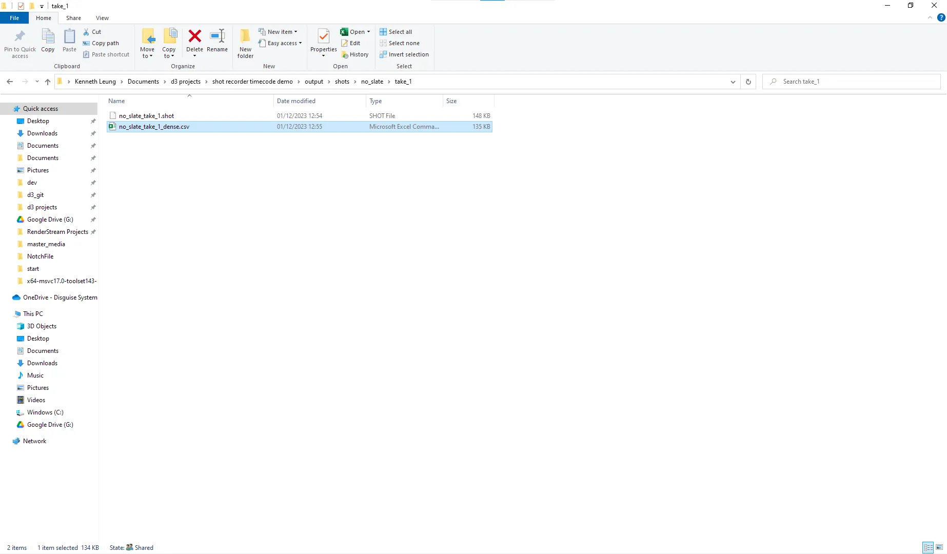Click the History icon
This screenshot has height=554, width=947.
[355, 54]
